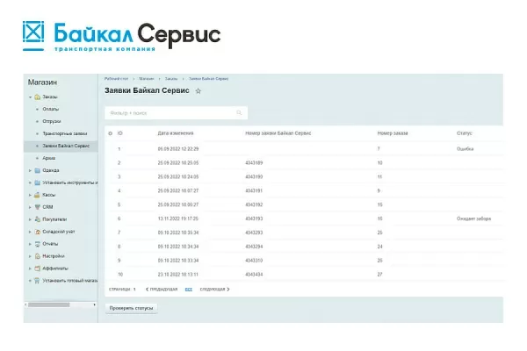Image resolution: width=527 pixels, height=351 pixels.
Task: Go to Заказы breadcrumb
Action: [x=171, y=79]
